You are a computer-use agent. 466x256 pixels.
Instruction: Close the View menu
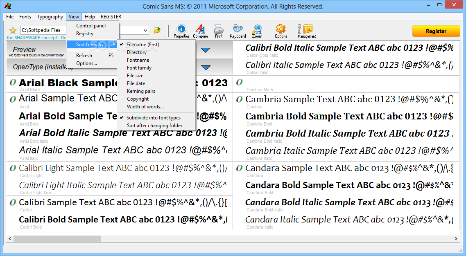(x=74, y=17)
